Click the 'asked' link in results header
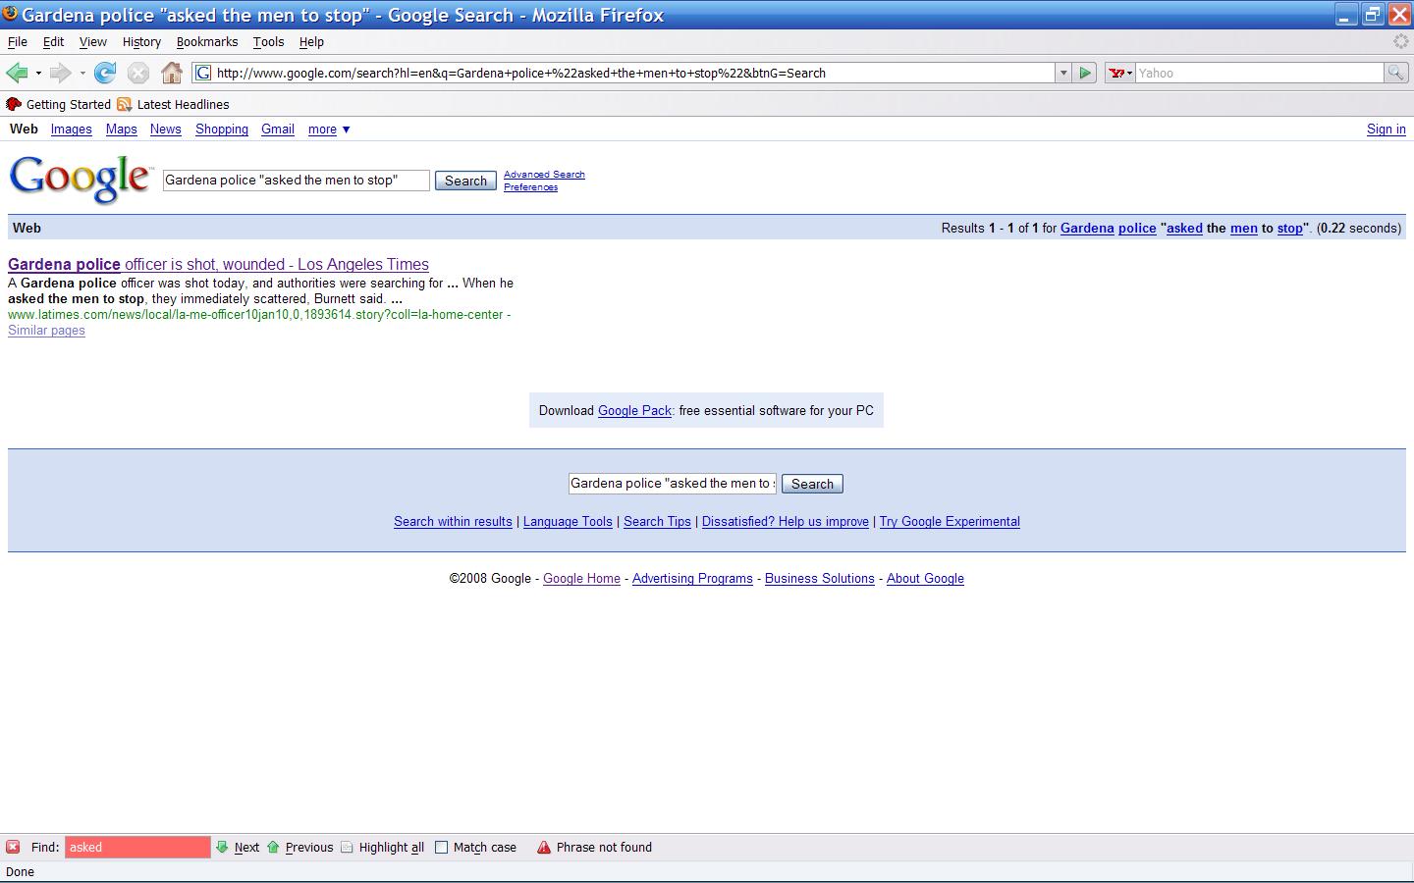 [x=1184, y=228]
